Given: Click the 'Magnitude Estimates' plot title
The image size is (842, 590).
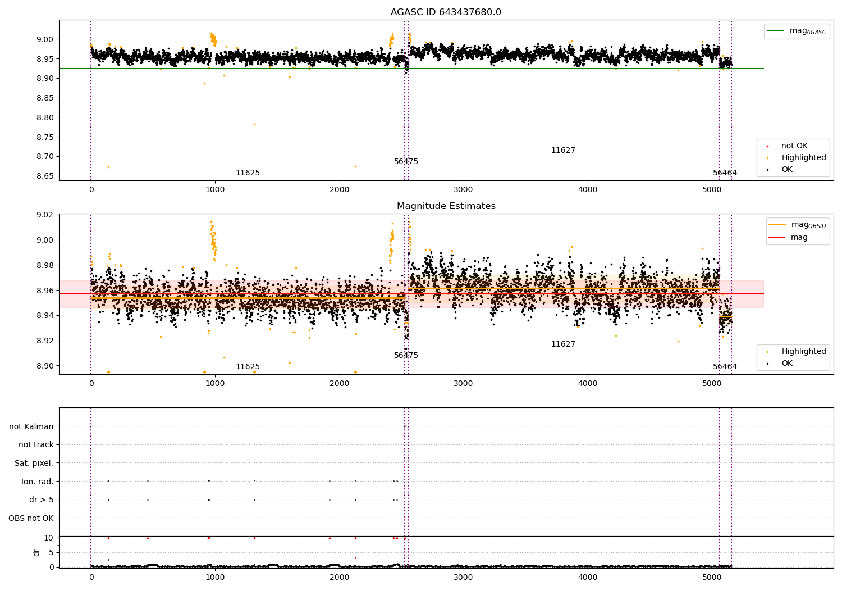Looking at the screenshot, I should pyautogui.click(x=446, y=206).
